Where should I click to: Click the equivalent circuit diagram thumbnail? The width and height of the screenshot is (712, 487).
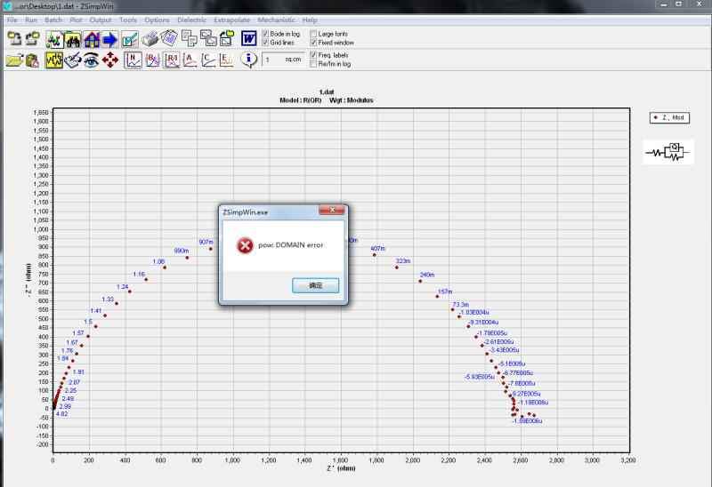coord(668,151)
